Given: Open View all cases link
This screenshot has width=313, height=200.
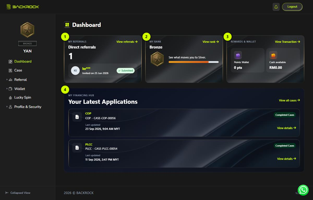Looking at the screenshot, I should 289,100.
